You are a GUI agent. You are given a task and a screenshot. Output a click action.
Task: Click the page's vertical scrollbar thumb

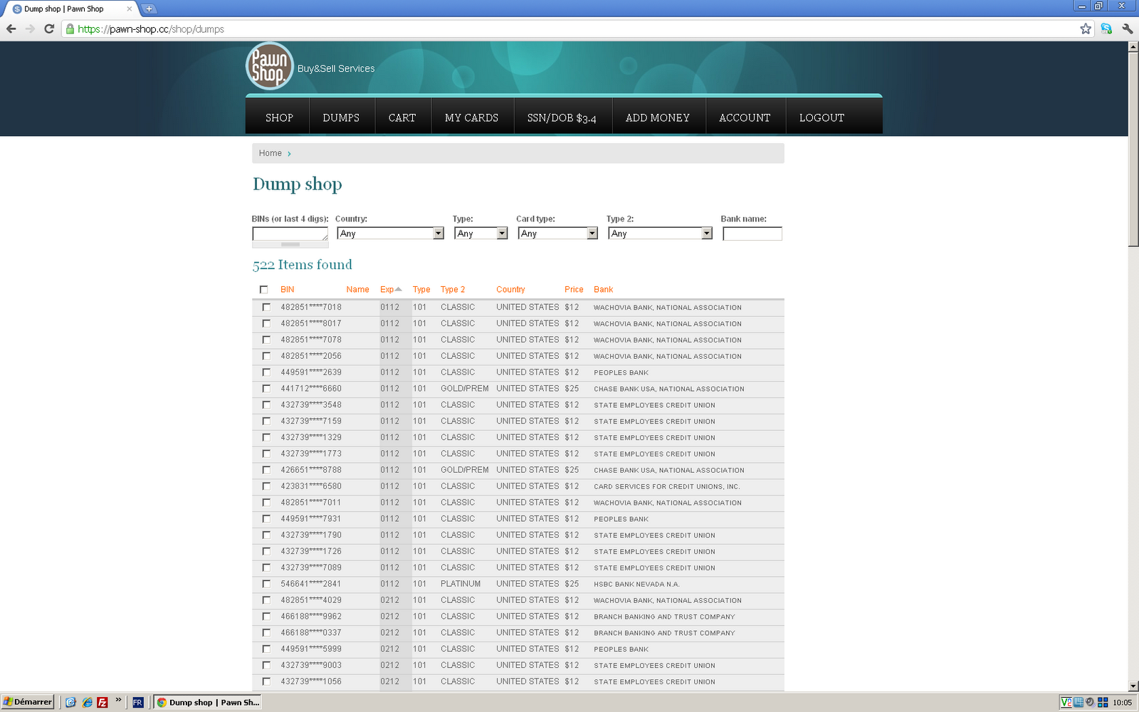tap(1133, 150)
